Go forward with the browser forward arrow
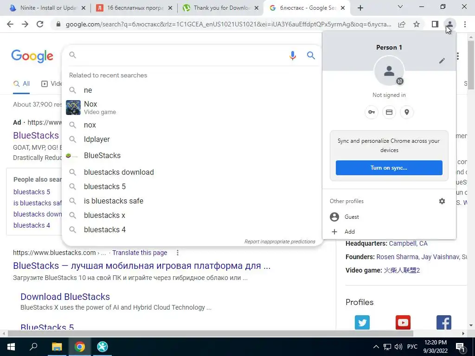The height and width of the screenshot is (356, 475). (25, 24)
